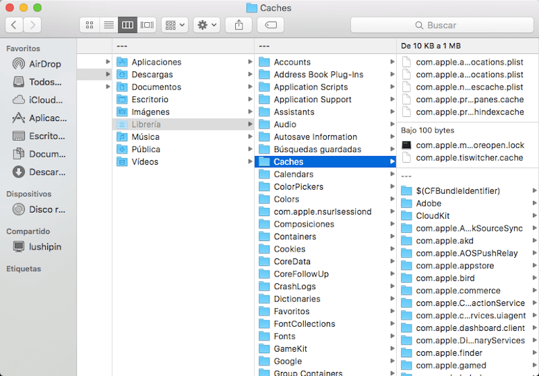
Task: Select lushipin shared computer in sidebar
Action: pyautogui.click(x=38, y=247)
